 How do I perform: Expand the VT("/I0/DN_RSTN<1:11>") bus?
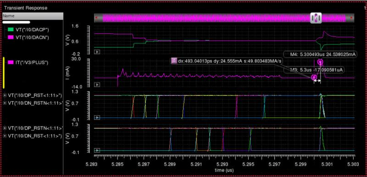6,103
